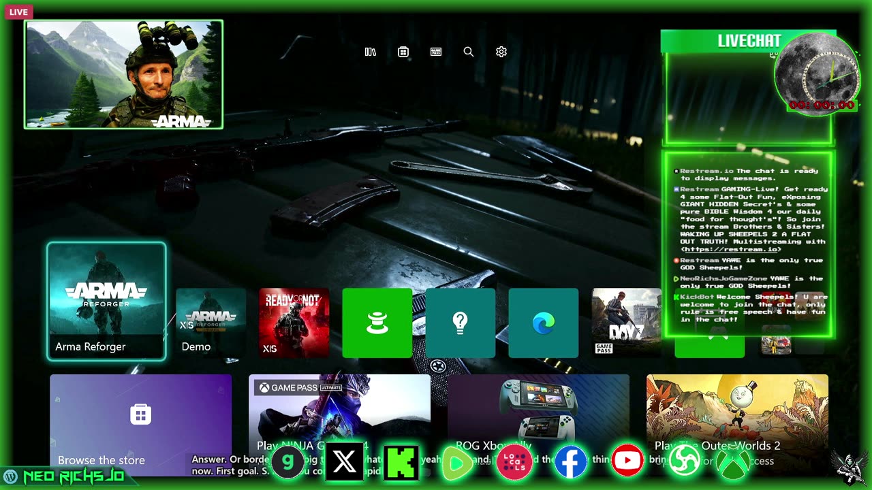The image size is (872, 490).
Task: Open the Browse the store card
Action: pyautogui.click(x=140, y=425)
